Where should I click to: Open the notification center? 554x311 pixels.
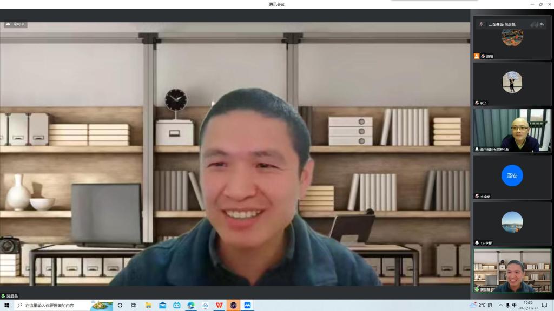pyautogui.click(x=544, y=305)
